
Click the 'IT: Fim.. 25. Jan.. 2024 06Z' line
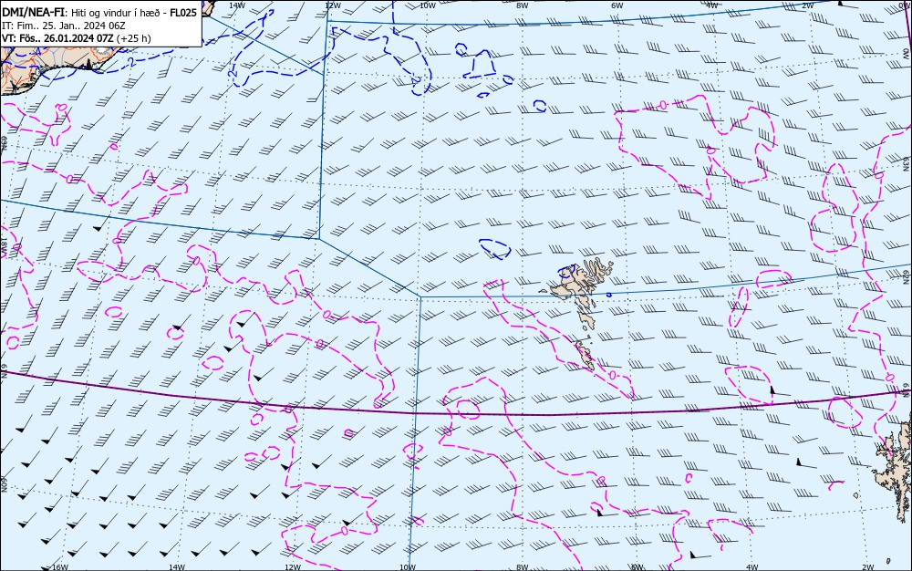[64, 26]
